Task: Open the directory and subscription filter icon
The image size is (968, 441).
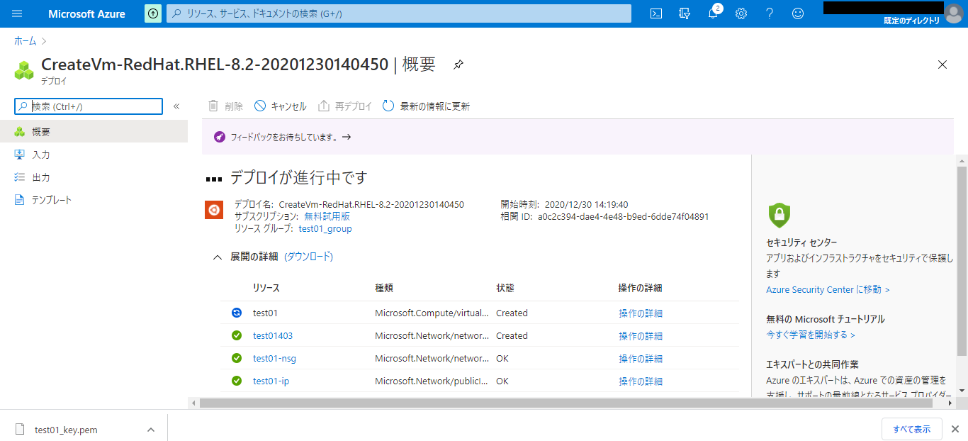Action: 685,13
